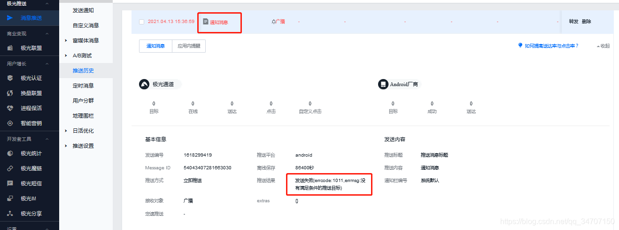Click the 推送方式 value 立即推送
This screenshot has height=230, width=619.
tap(193, 181)
